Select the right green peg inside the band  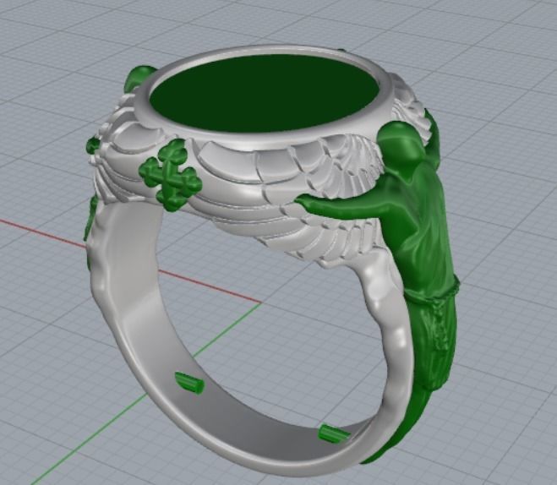(334, 433)
